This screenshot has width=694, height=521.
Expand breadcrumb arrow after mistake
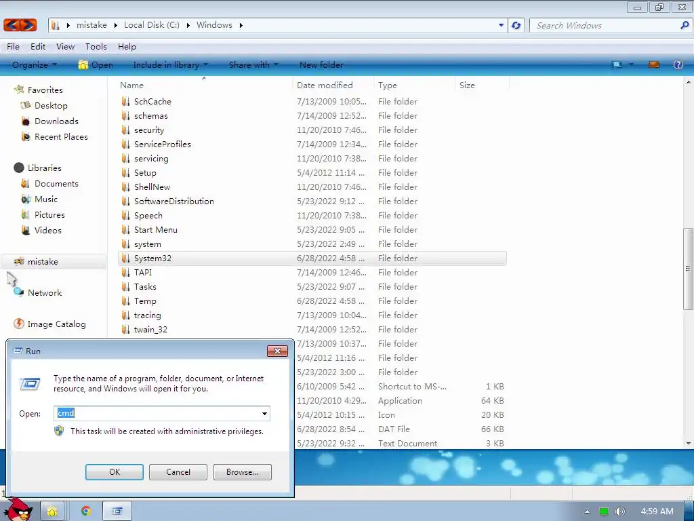[x=115, y=25]
